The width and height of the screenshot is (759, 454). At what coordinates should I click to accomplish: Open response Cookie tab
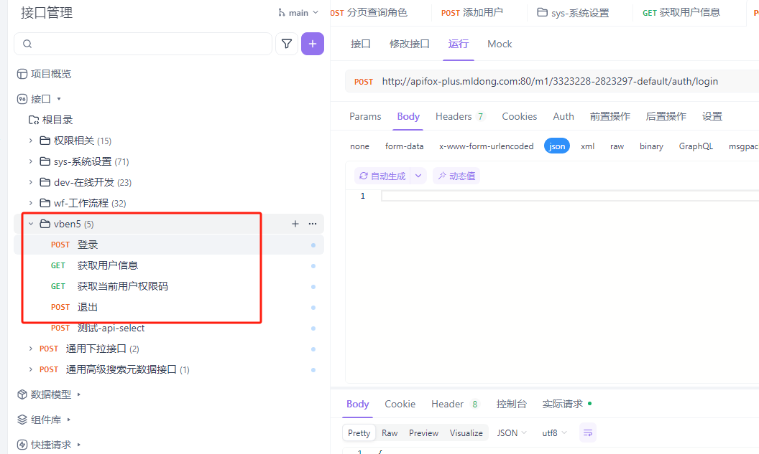[x=400, y=405]
